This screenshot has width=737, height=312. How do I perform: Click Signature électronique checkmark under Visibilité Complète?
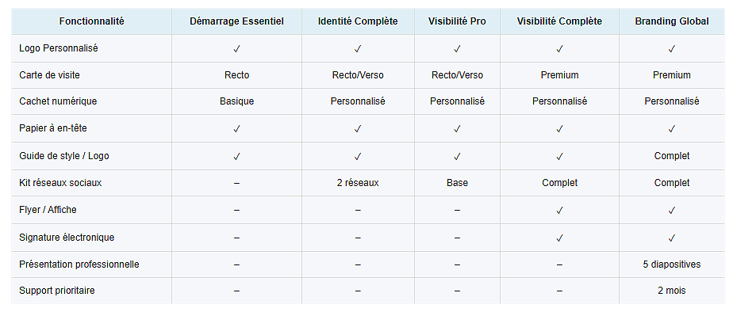point(559,238)
